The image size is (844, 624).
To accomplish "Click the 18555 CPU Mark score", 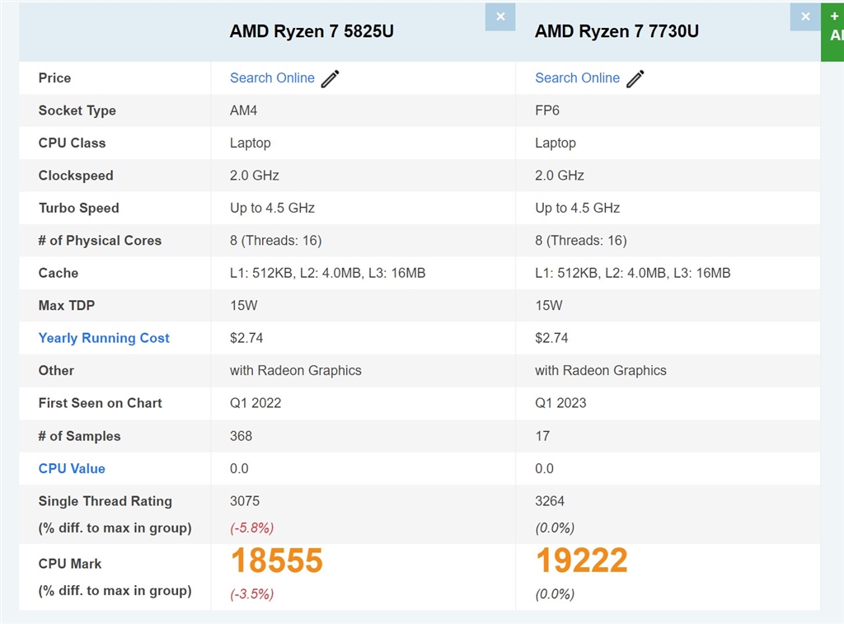I will 276,561.
